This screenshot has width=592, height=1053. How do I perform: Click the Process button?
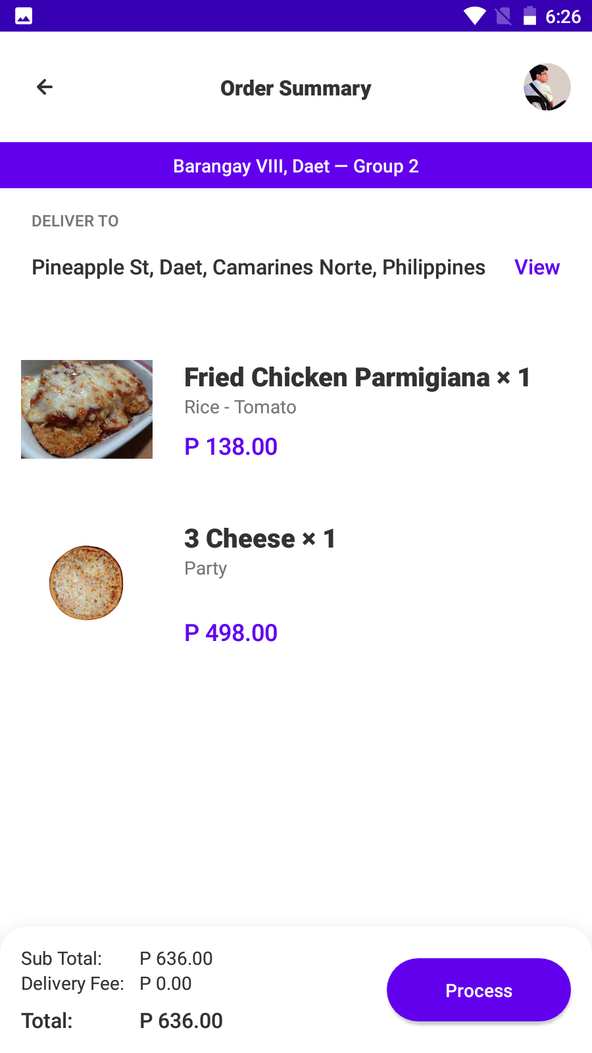(478, 990)
